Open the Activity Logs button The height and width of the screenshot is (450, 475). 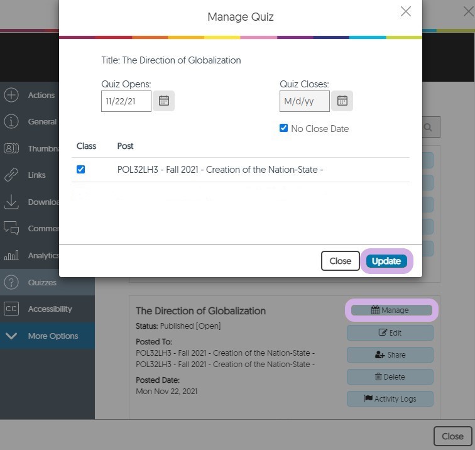(390, 399)
